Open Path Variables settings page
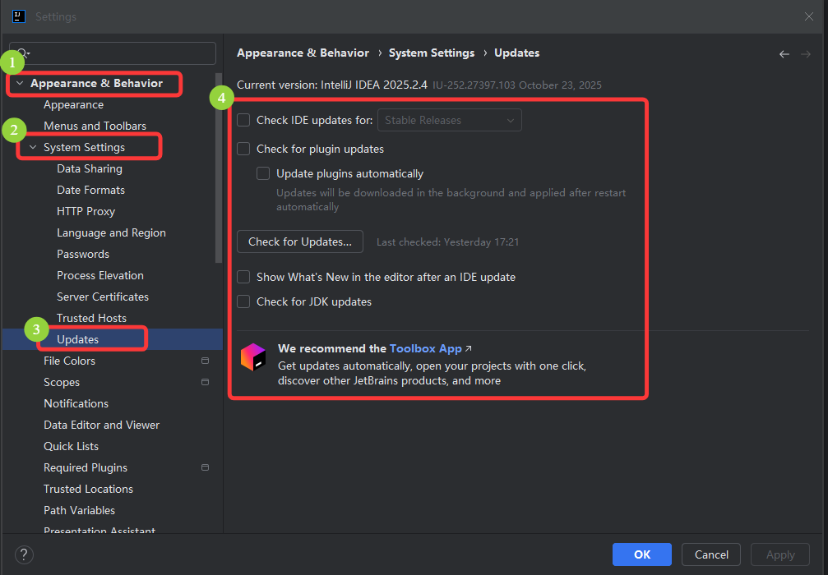 (79, 510)
